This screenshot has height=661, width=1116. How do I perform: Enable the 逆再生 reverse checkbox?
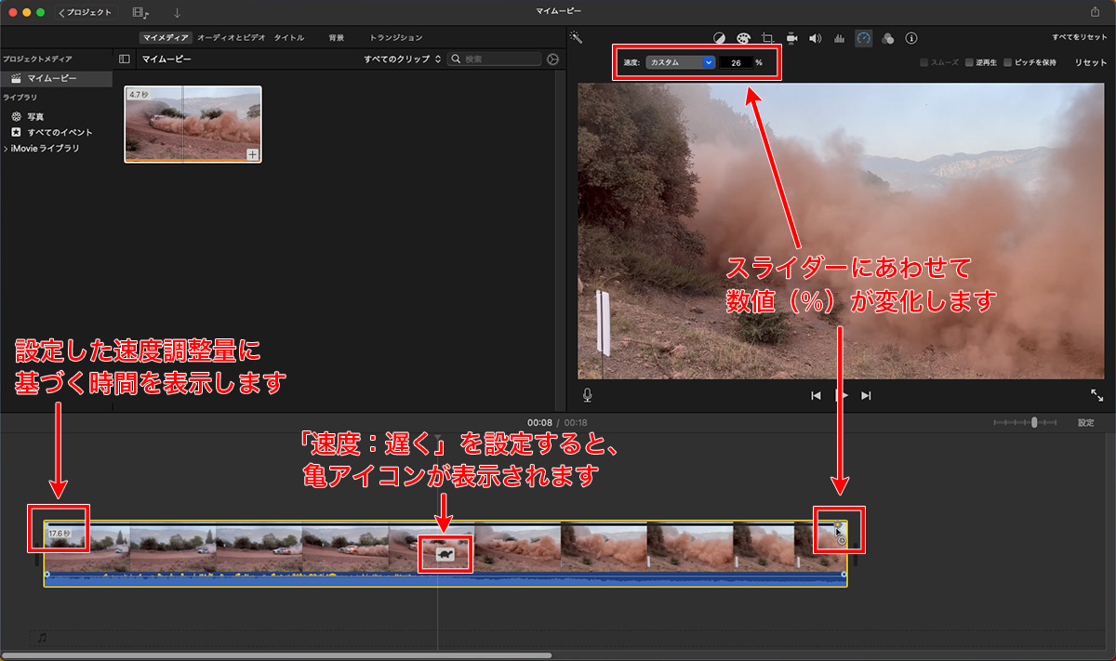coord(969,62)
